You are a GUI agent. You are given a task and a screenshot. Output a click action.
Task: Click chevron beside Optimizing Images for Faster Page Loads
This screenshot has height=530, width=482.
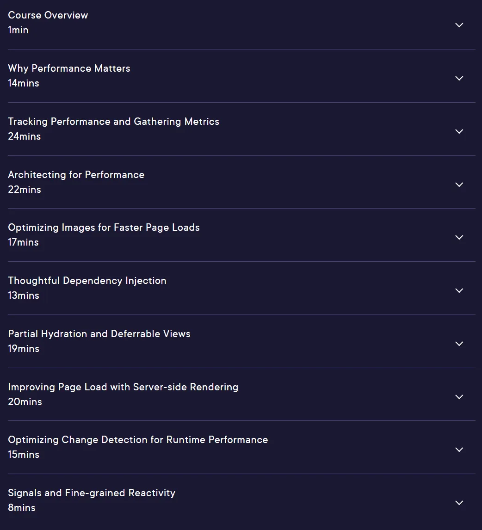click(x=459, y=237)
